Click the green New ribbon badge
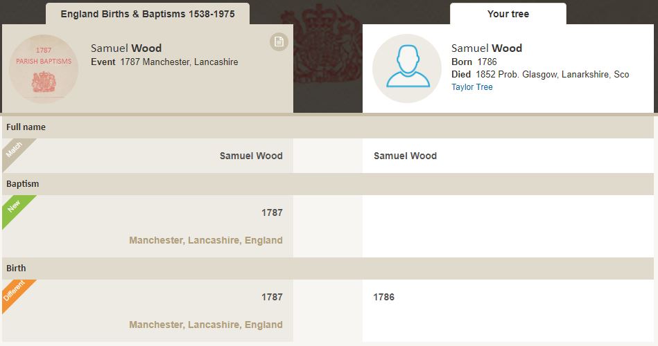 (x=15, y=207)
